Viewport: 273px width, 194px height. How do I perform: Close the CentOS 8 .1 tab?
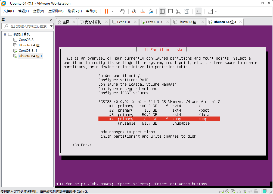coord(167,22)
